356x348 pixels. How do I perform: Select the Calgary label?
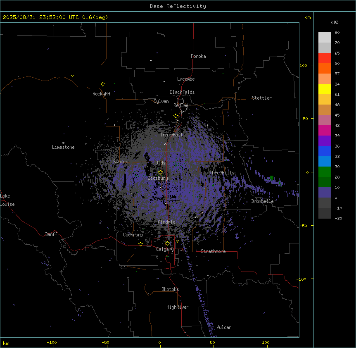165,249
